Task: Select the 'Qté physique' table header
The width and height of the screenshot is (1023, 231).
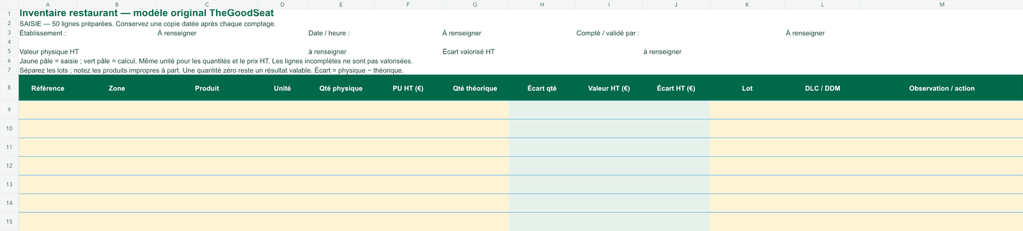Action: click(x=341, y=88)
